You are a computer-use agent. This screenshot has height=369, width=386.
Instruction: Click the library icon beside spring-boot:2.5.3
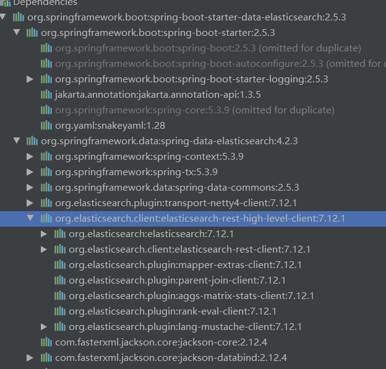click(46, 48)
